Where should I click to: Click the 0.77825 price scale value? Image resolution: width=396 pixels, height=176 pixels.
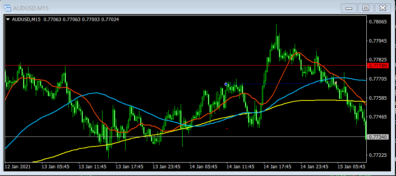click(378, 60)
